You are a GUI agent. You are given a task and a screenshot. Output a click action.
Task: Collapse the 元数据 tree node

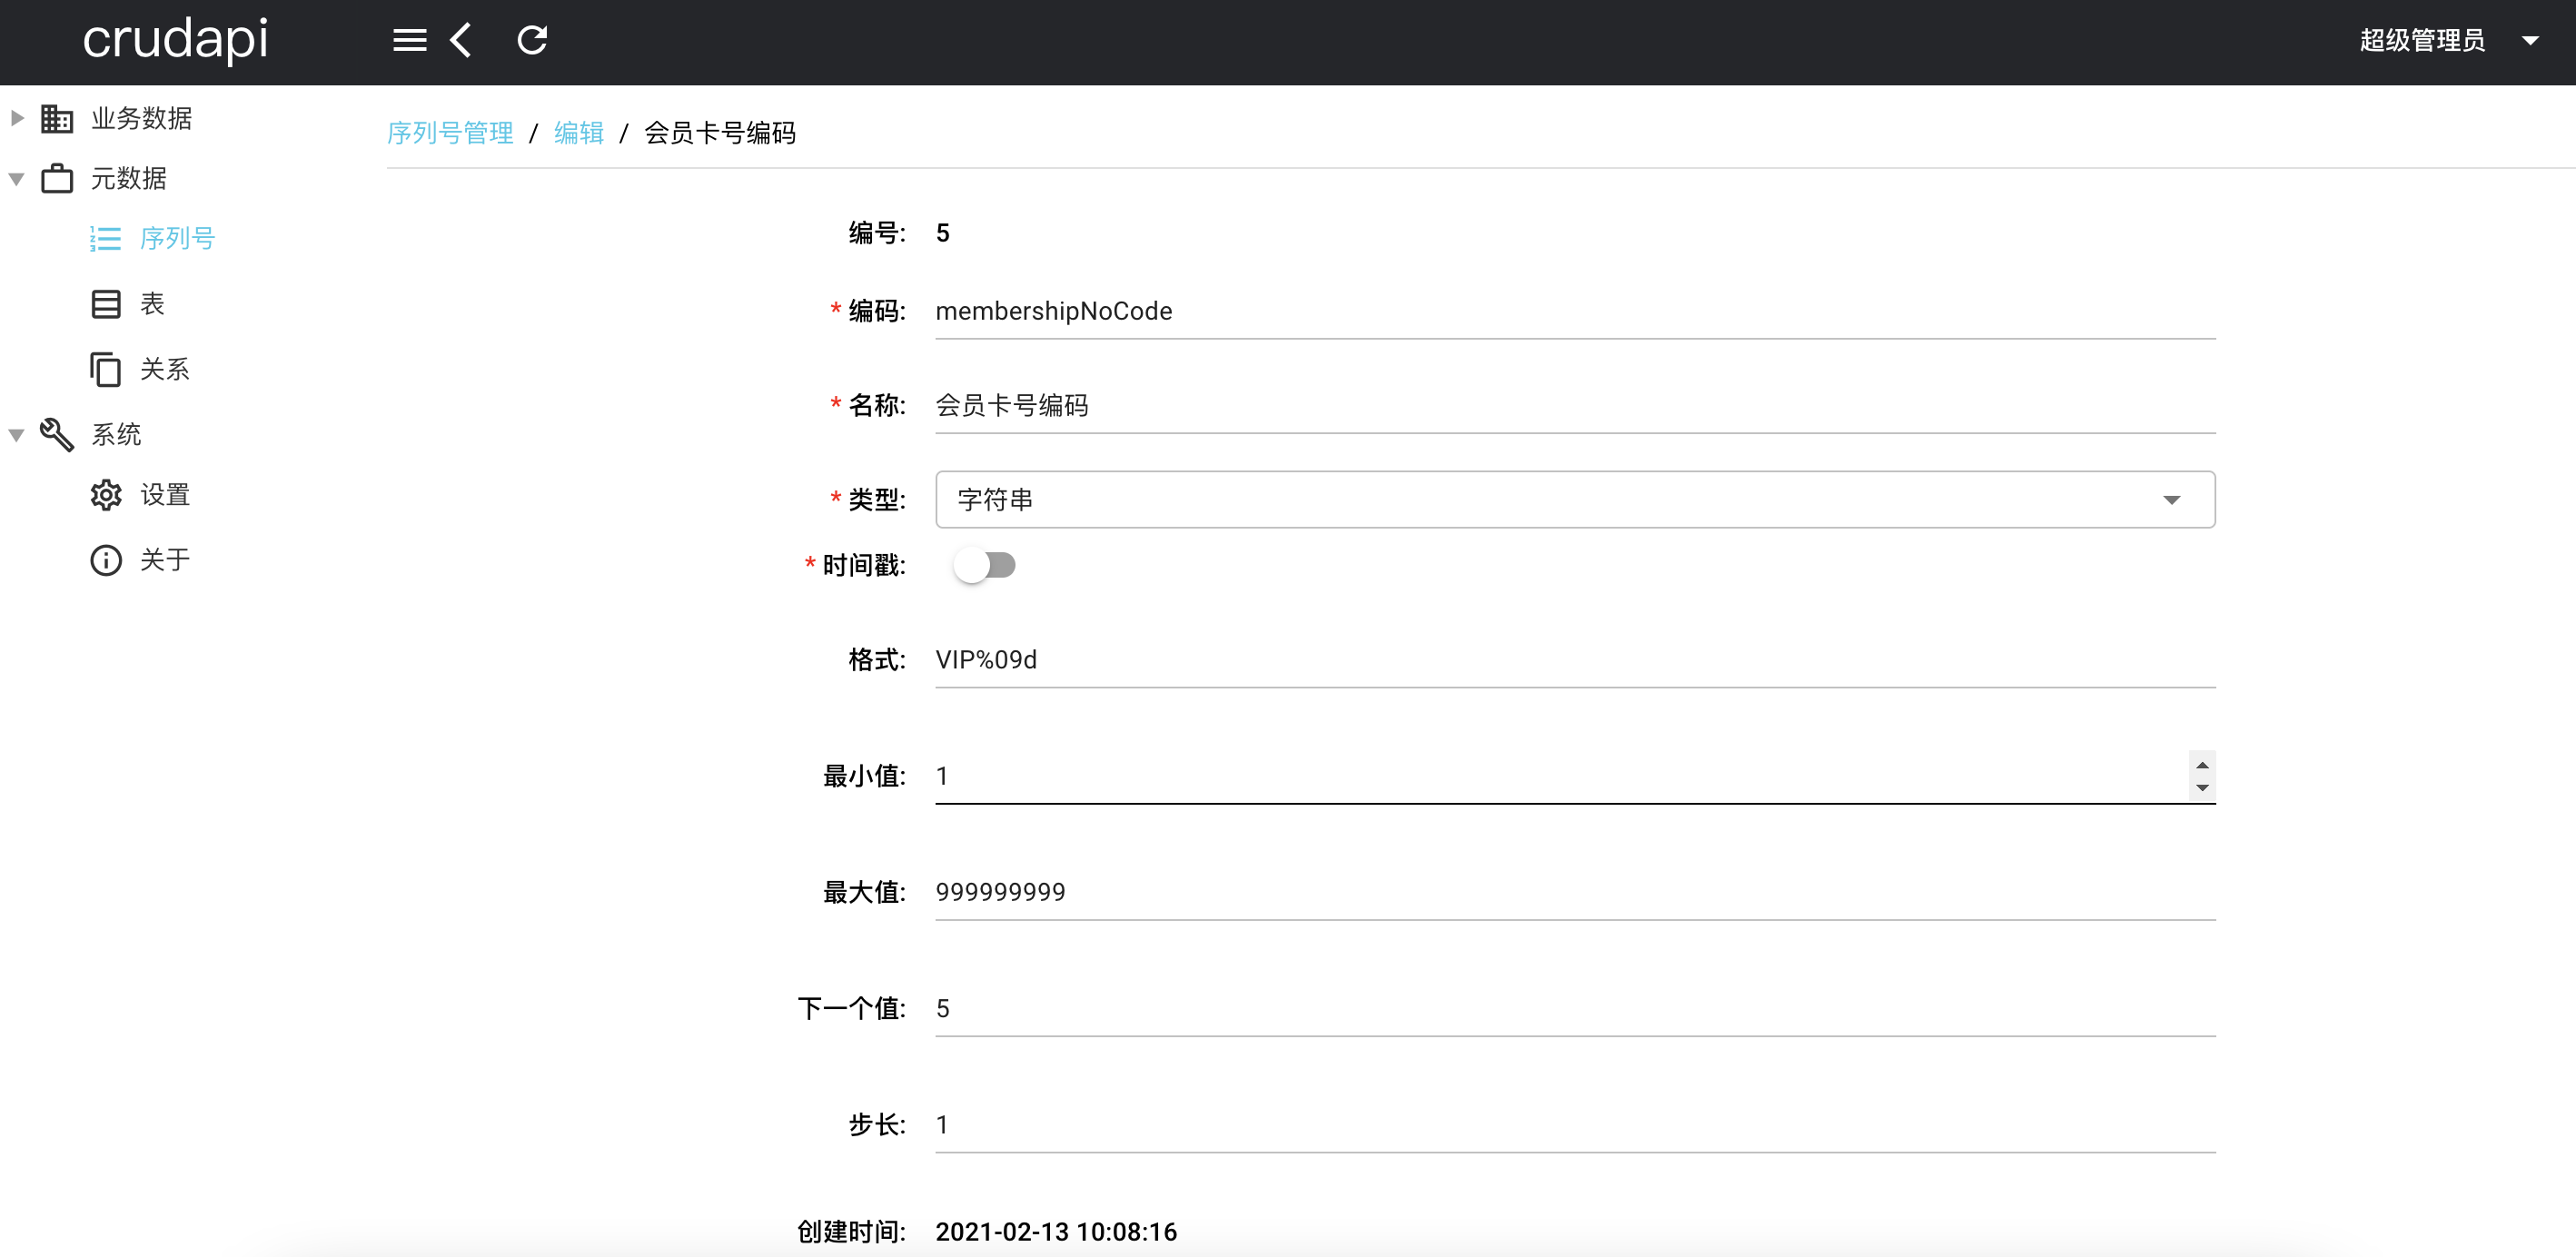17,179
